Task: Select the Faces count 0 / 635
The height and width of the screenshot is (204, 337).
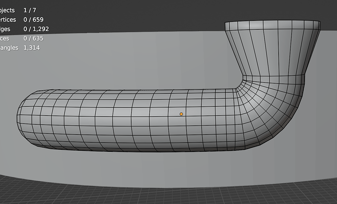Action: [34, 39]
